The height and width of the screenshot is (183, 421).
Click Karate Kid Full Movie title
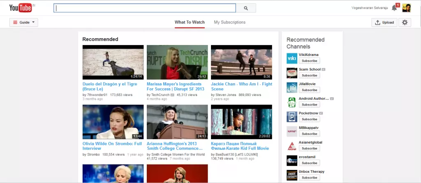tap(240, 146)
